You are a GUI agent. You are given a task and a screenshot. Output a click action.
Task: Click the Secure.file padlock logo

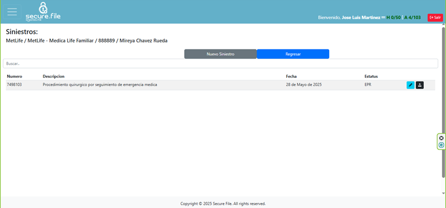[x=43, y=11]
